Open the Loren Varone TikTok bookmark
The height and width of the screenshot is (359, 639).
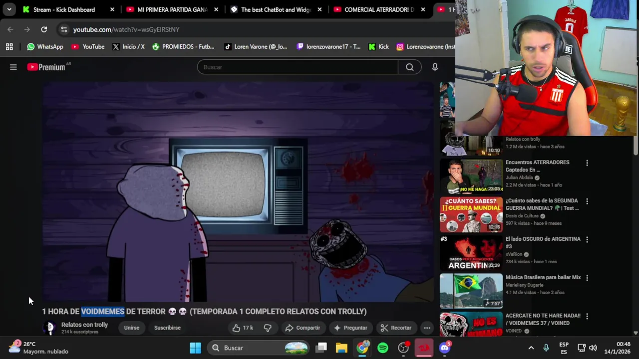pyautogui.click(x=256, y=47)
